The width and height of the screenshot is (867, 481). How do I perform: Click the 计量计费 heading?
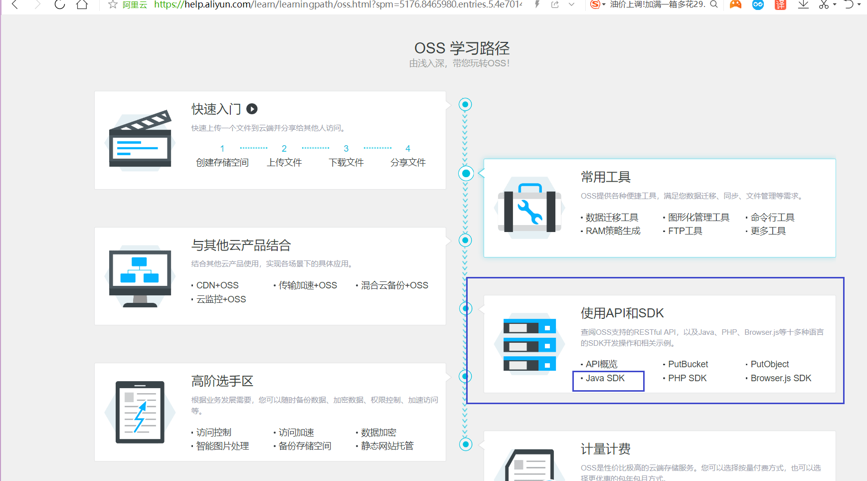click(x=605, y=449)
